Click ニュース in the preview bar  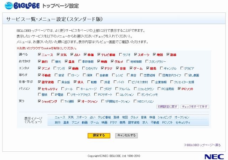point(60,117)
